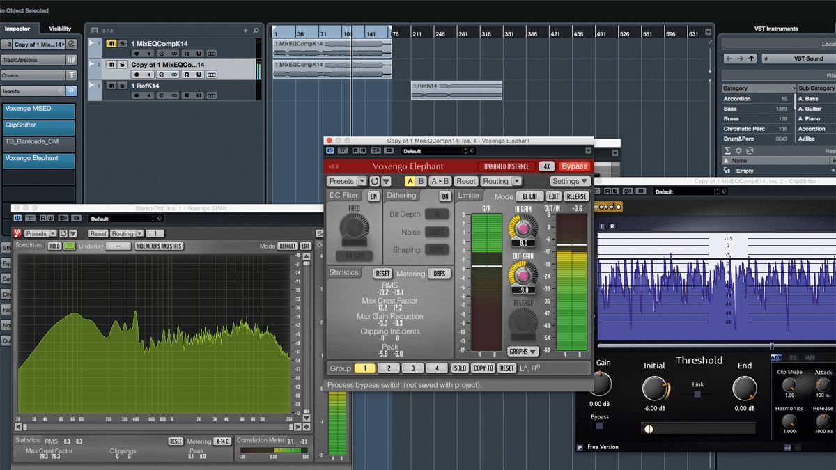Toggle HOLD in the SPAN spectrum panel
The image size is (836, 470).
[54, 246]
